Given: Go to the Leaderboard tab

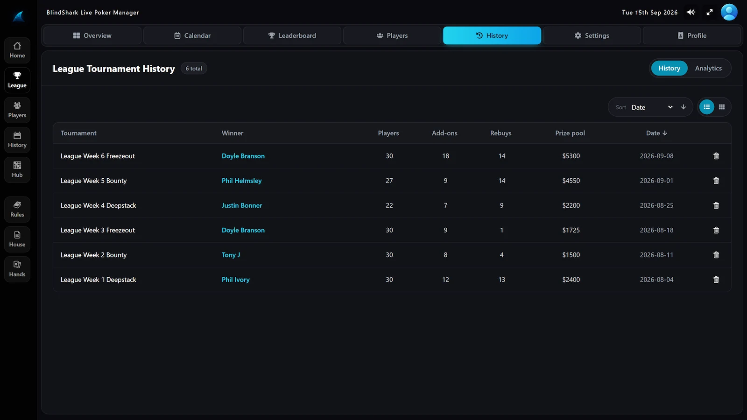Looking at the screenshot, I should tap(292, 35).
